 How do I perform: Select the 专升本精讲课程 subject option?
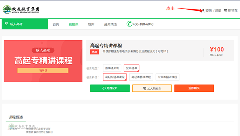pyautogui.click(x=168, y=77)
